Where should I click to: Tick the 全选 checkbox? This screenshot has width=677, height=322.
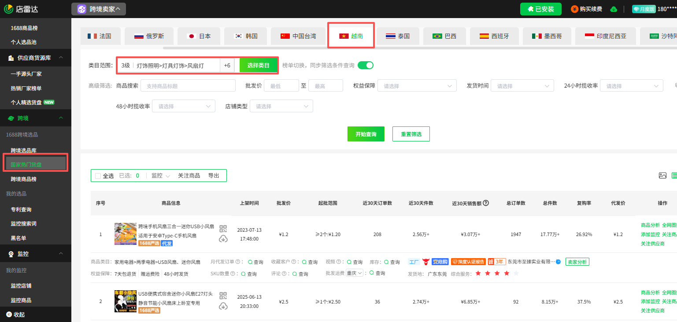[x=98, y=176]
